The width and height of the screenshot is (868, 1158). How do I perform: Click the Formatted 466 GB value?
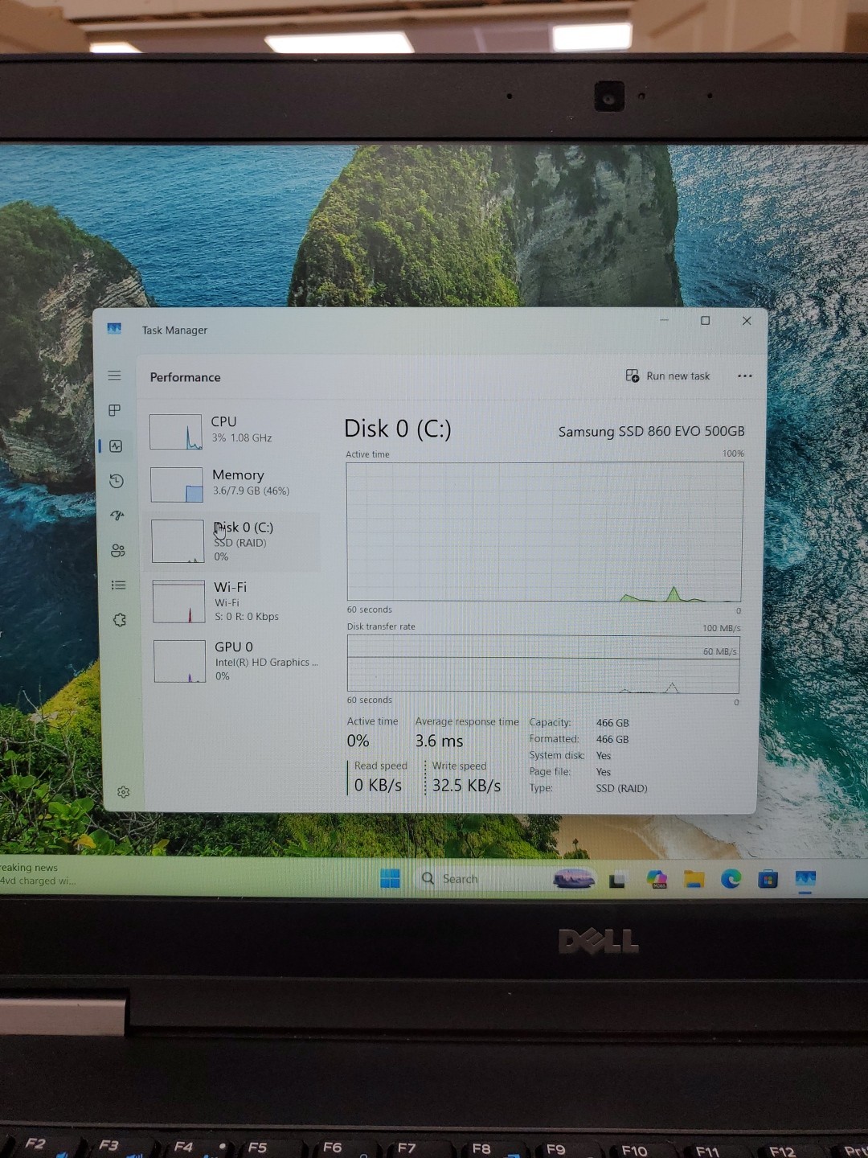[612, 739]
